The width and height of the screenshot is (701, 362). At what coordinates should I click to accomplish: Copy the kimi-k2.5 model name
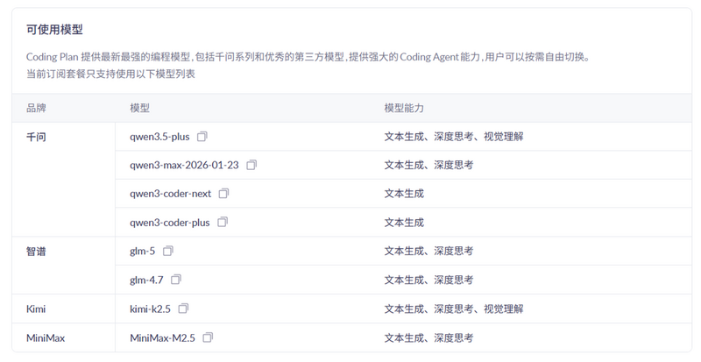click(184, 309)
